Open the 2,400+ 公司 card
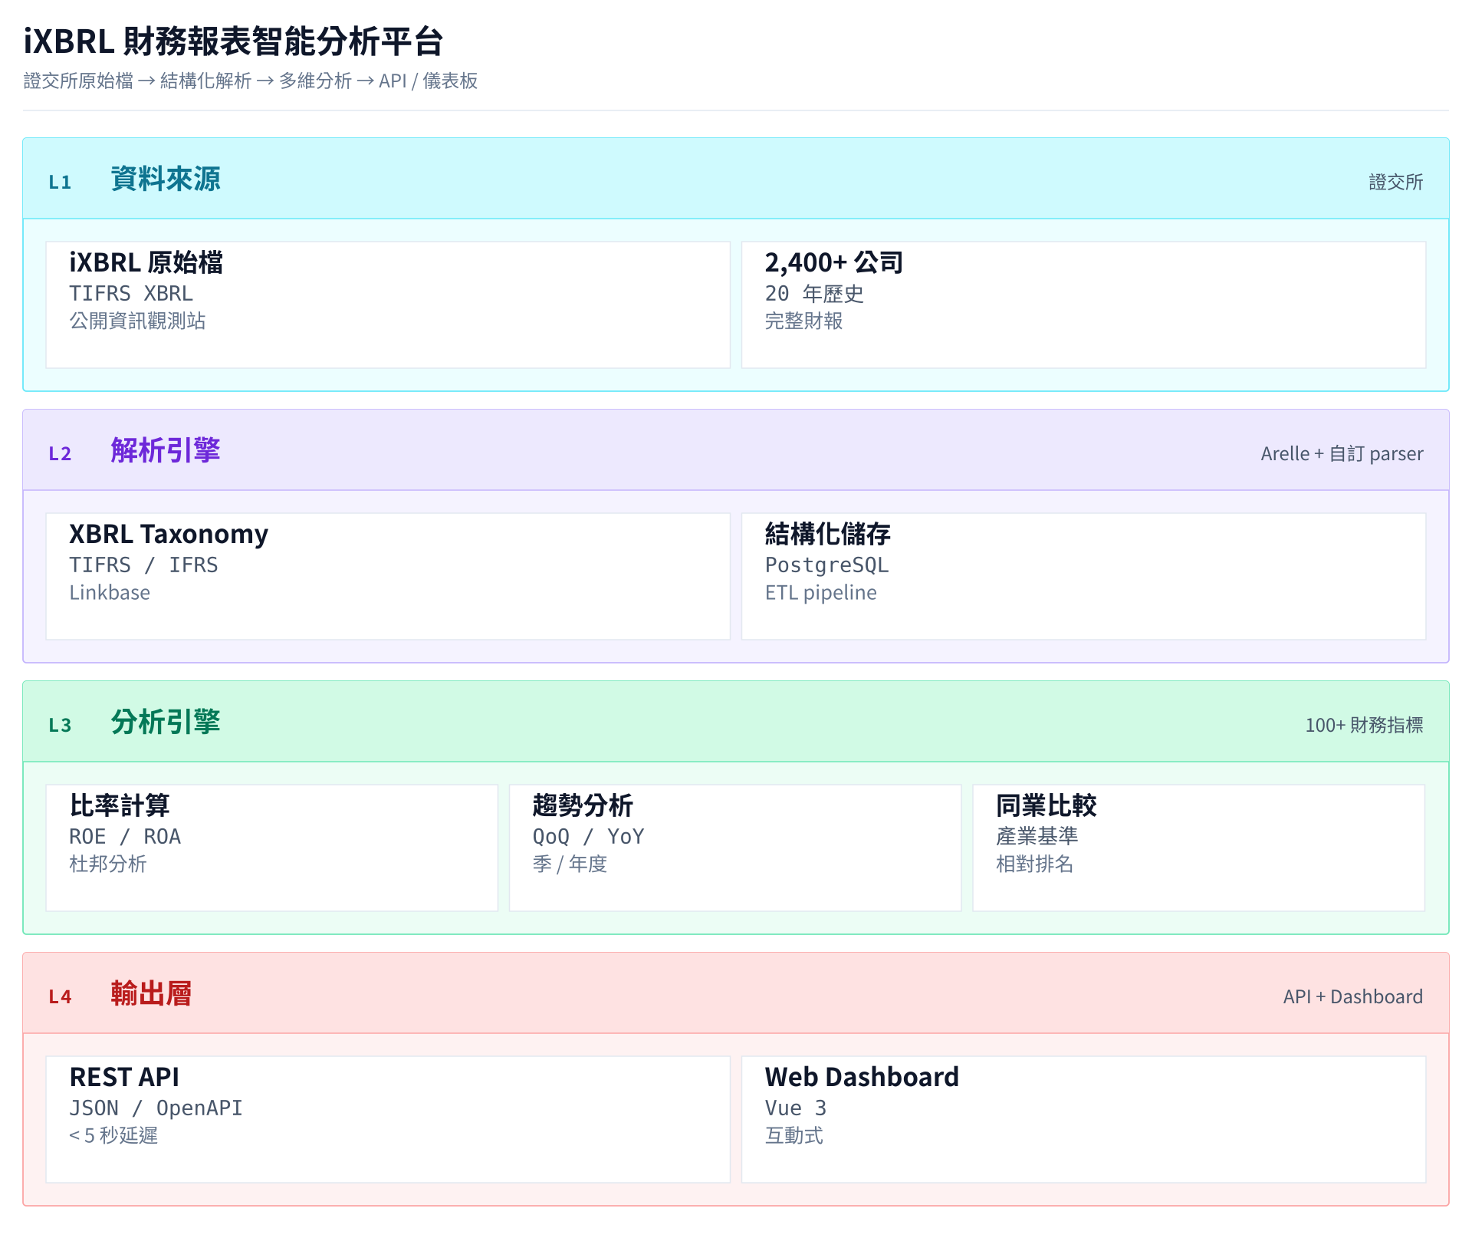The height and width of the screenshot is (1238, 1472). pos(1083,305)
